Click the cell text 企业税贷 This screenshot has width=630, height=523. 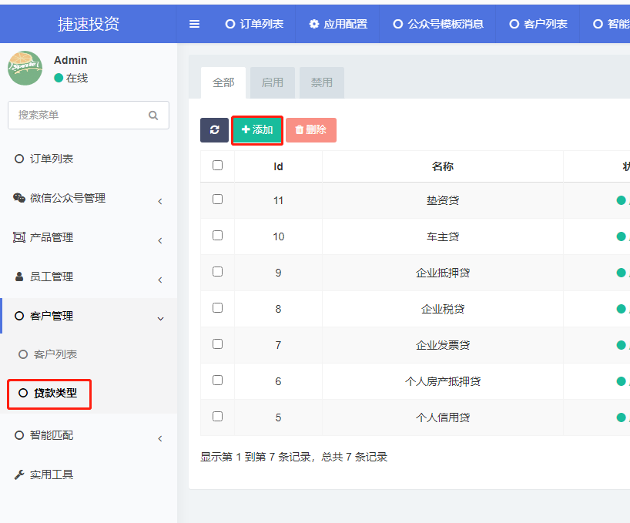point(443,309)
